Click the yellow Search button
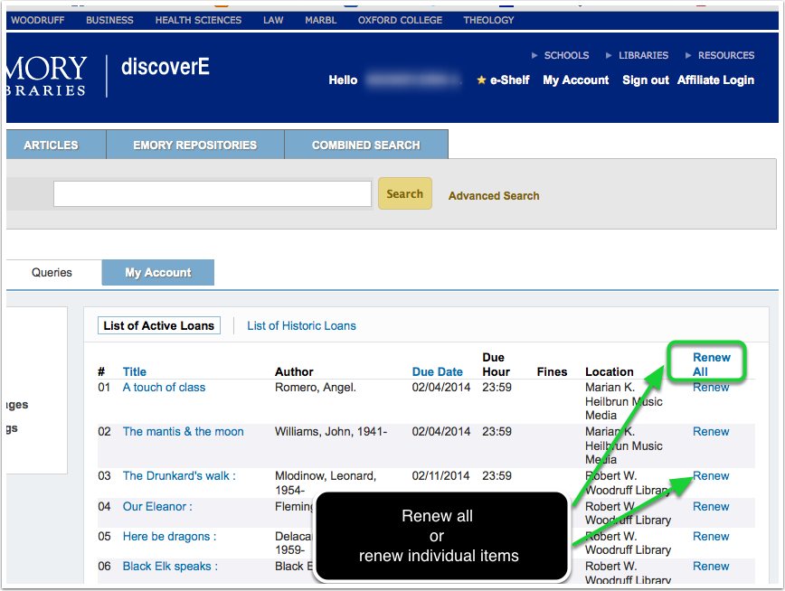The width and height of the screenshot is (785, 591). [404, 193]
